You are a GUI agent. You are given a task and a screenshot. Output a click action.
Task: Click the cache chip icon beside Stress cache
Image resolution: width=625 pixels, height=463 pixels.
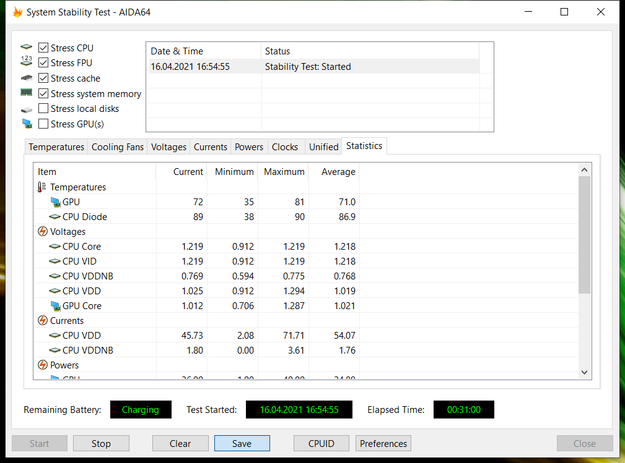coord(26,77)
